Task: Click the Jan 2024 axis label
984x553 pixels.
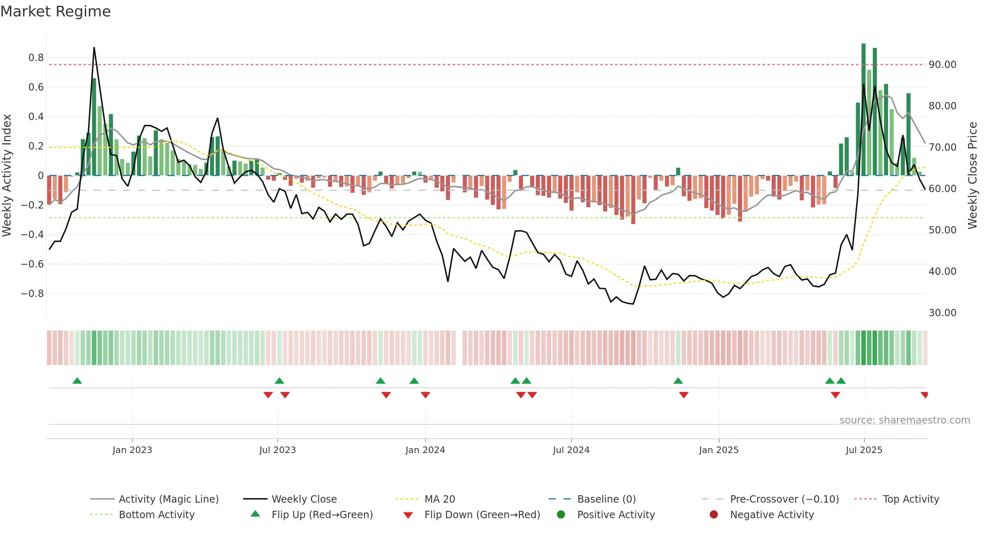Action: [425, 450]
